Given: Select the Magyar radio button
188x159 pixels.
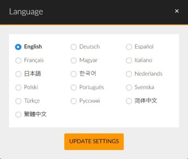Looking at the screenshot, I should (74, 61).
